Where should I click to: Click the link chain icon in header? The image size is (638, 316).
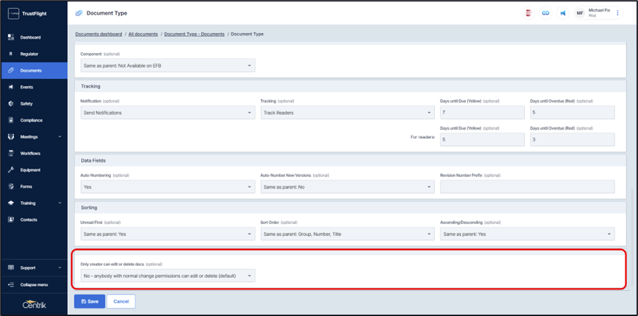click(546, 13)
